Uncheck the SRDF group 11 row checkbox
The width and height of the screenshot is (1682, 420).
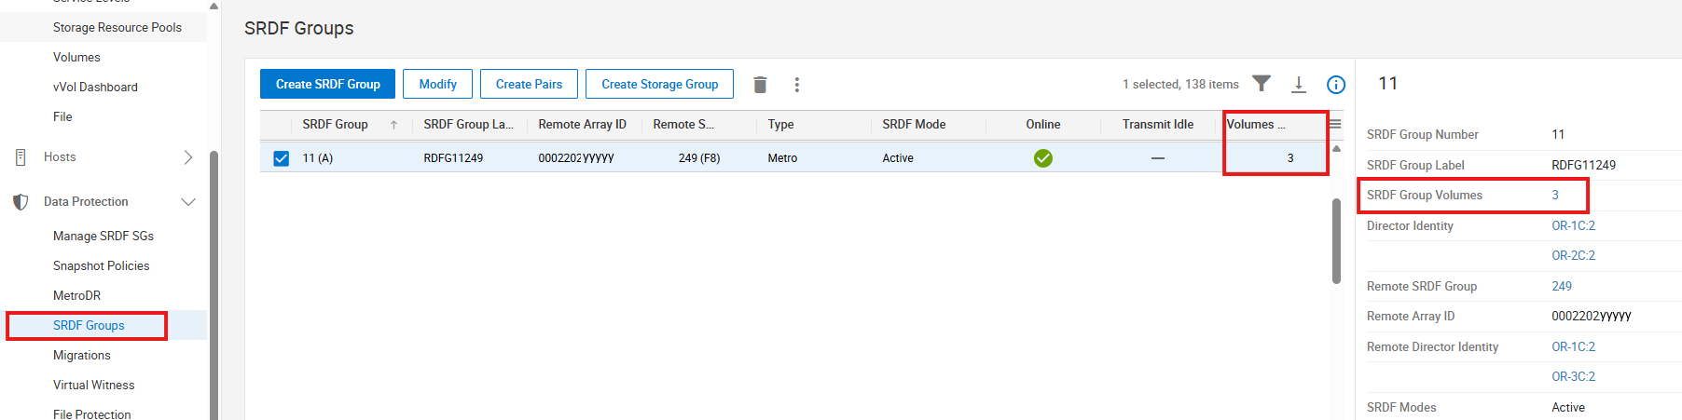coord(282,158)
